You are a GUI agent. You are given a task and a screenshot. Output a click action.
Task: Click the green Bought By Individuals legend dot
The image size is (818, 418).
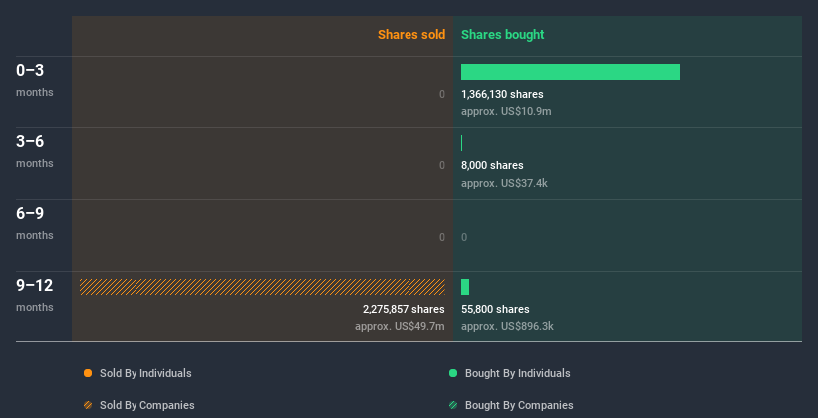[x=453, y=373]
